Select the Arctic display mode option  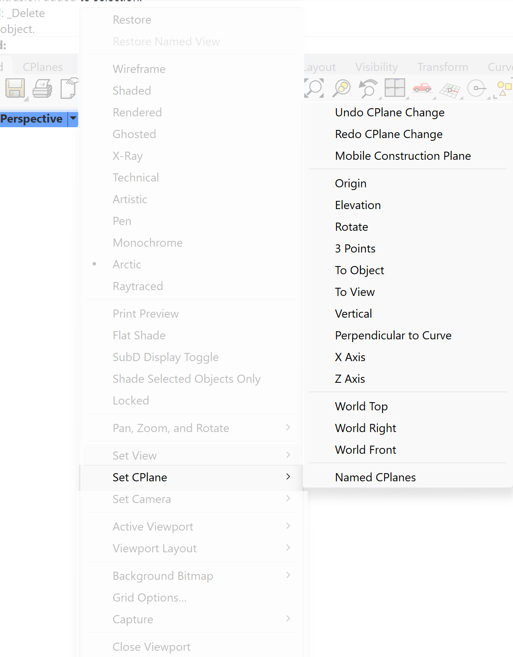(127, 265)
